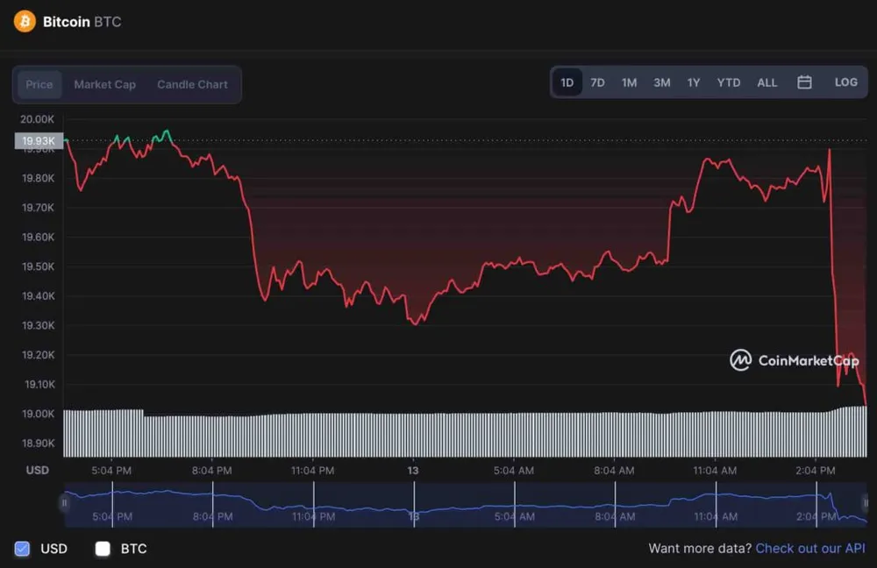Screen dimensions: 877x568
Task: Choose the 3M time range
Action: (x=661, y=82)
